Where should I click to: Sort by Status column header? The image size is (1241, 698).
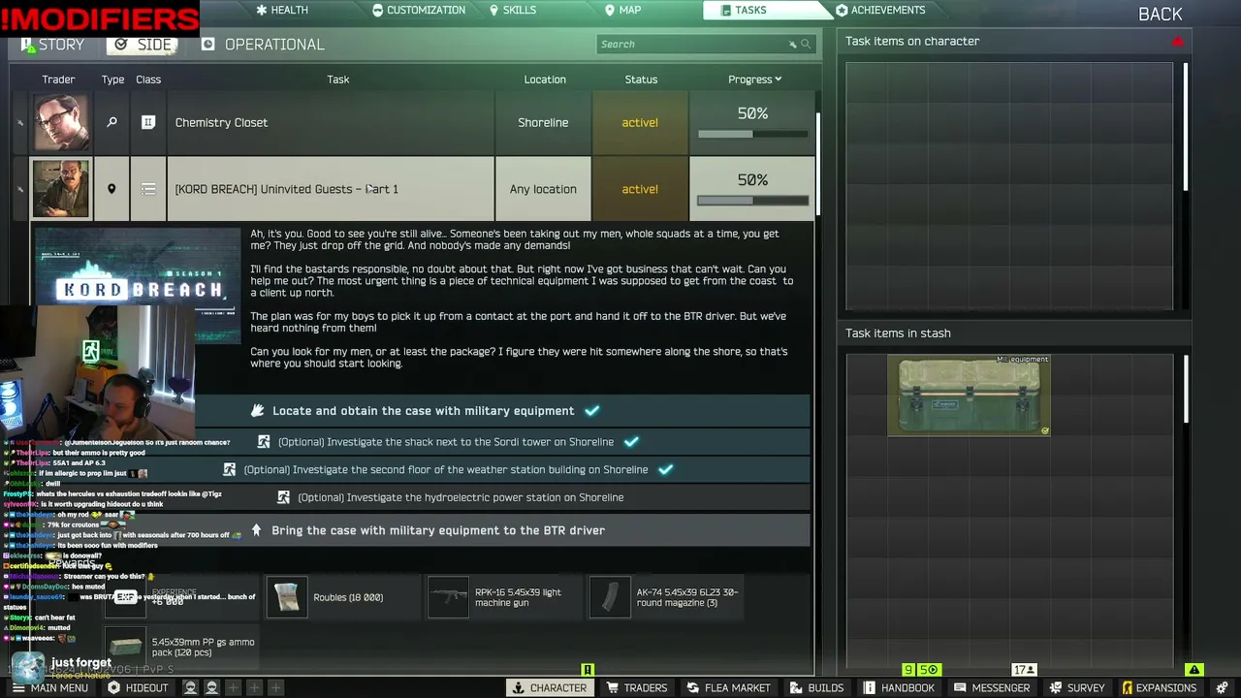pos(641,79)
